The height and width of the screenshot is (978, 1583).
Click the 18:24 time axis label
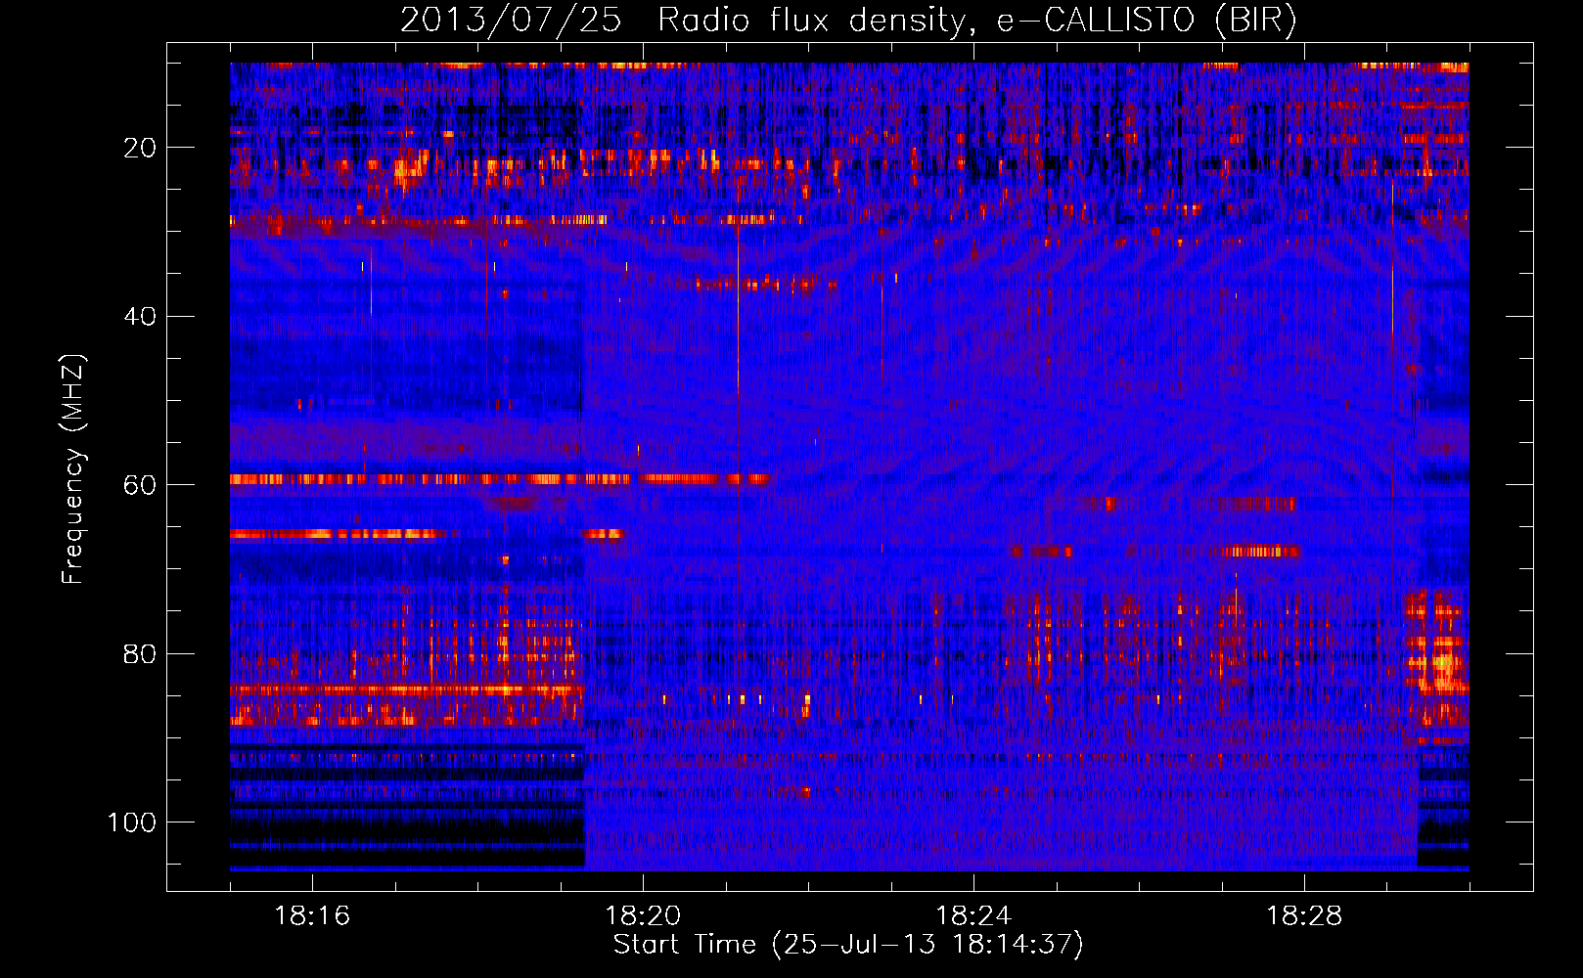[x=973, y=916]
